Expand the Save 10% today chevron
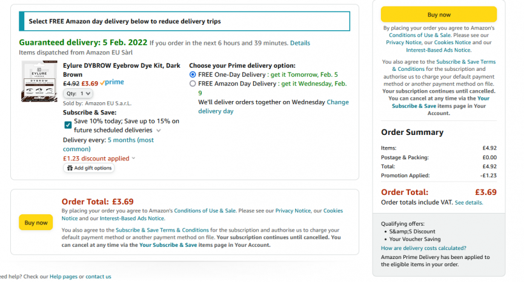 click(x=158, y=131)
